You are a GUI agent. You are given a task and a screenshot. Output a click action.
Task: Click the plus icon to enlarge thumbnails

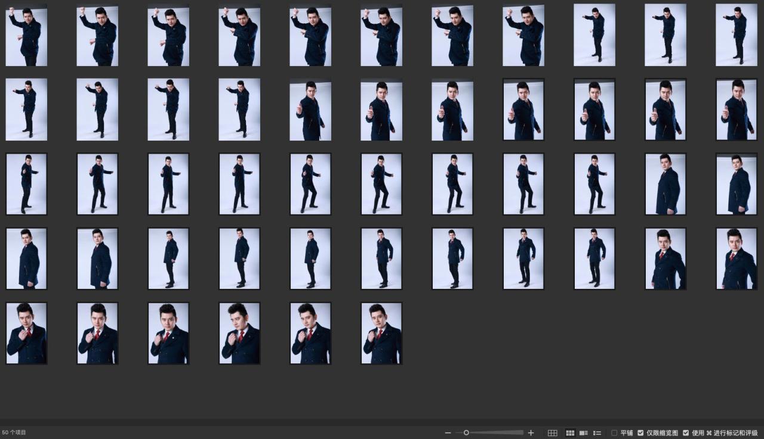(x=531, y=433)
